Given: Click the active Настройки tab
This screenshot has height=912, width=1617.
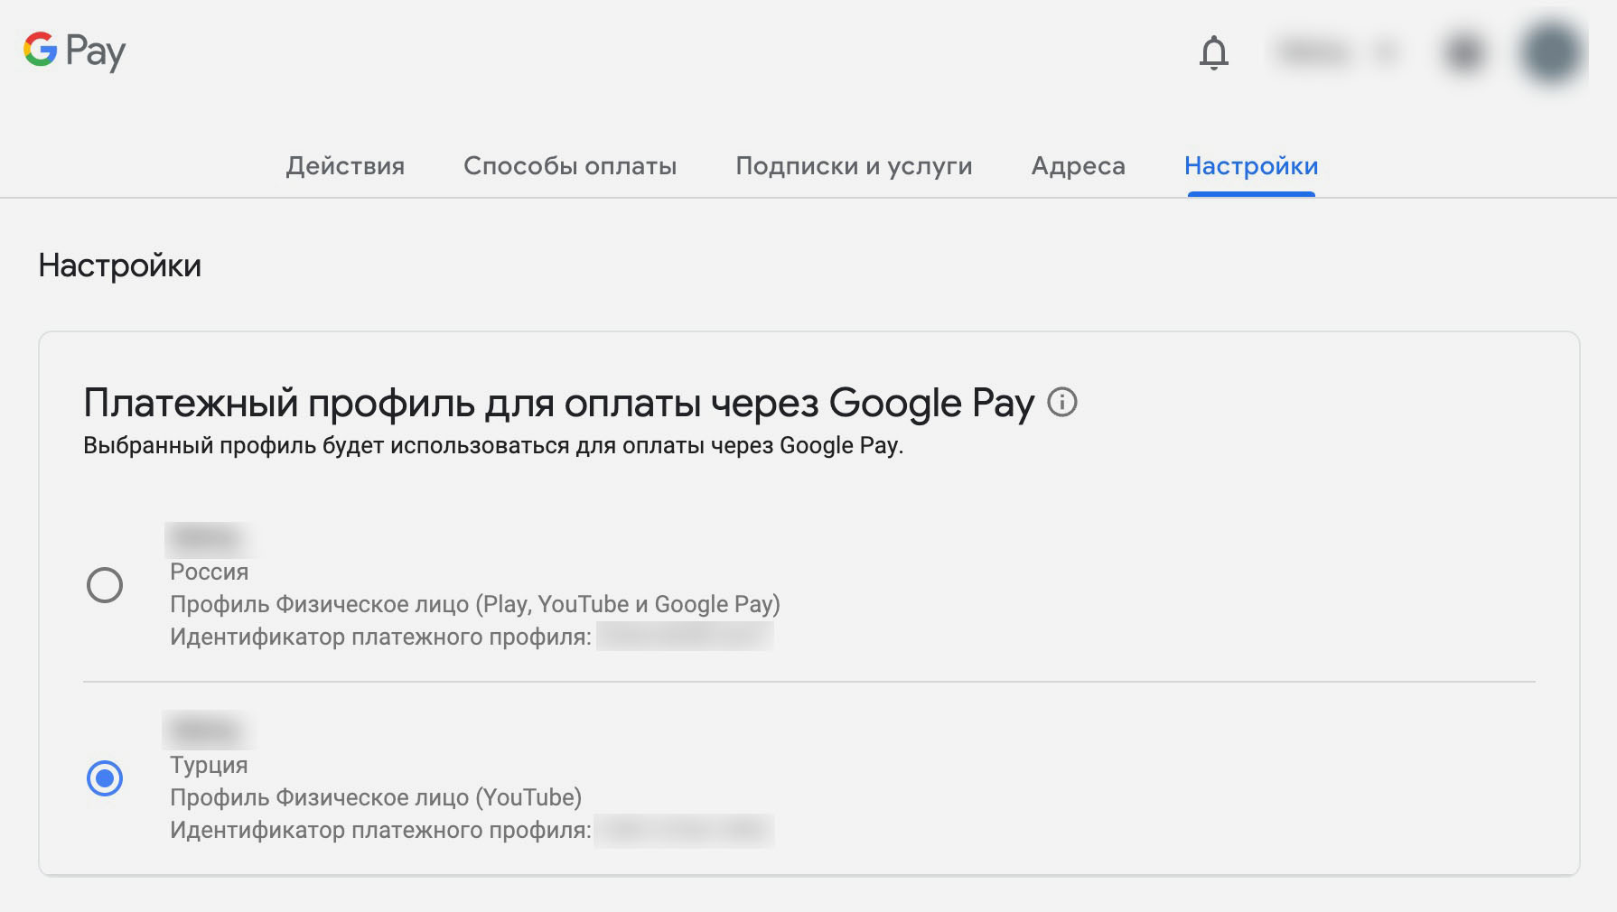Looking at the screenshot, I should point(1251,166).
